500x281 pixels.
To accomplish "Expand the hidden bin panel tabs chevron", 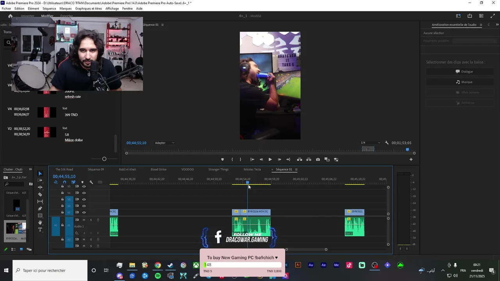I will point(30,169).
